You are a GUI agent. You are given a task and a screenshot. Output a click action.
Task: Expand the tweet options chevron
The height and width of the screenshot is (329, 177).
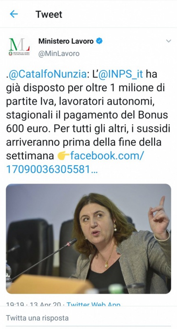169,41
